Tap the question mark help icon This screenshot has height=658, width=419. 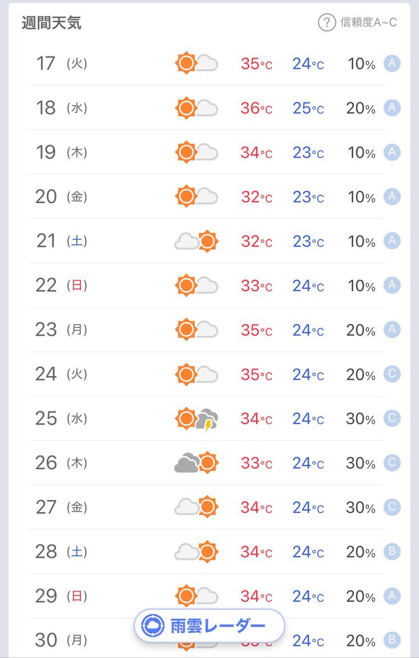pos(327,22)
